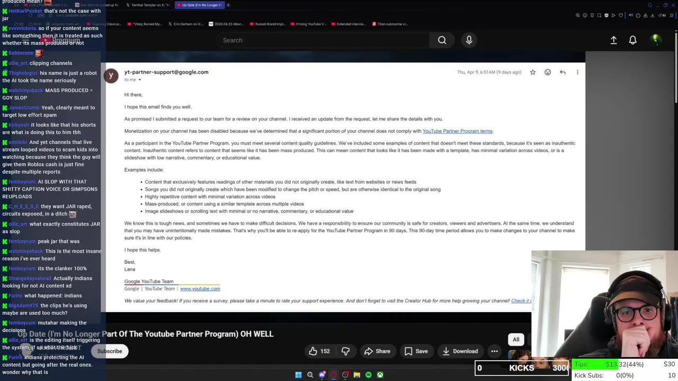Open the email three-dot more menu
Viewport: 678px width, 381px height.
577,72
